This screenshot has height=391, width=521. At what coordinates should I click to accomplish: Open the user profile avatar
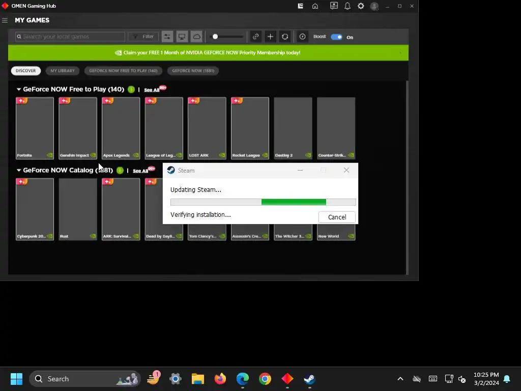374,6
